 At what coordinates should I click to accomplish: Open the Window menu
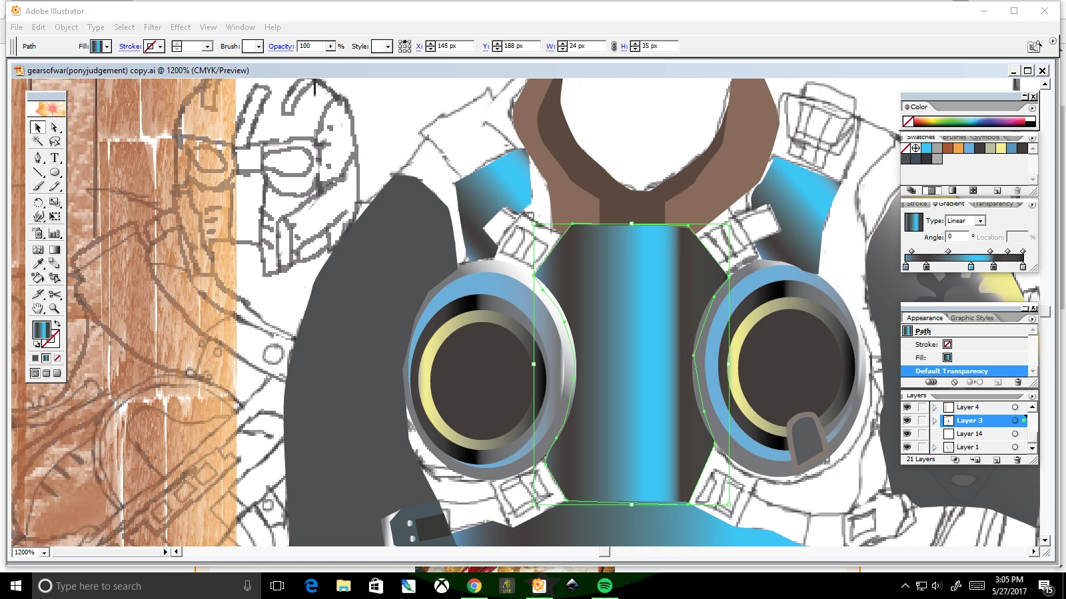click(x=241, y=27)
